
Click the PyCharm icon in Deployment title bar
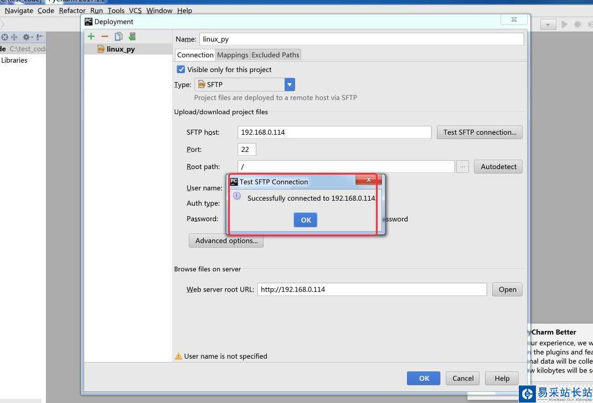(89, 22)
